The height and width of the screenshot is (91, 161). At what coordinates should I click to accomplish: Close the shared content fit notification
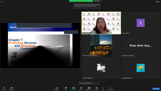coord(100,4)
